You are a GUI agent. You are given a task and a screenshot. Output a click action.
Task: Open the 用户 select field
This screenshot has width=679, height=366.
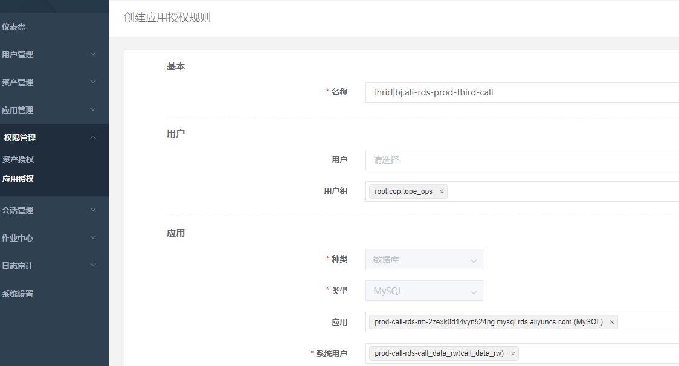[523, 160]
